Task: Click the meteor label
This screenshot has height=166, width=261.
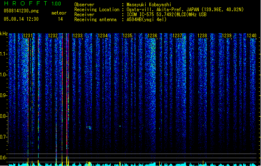Action: [x=59, y=13]
